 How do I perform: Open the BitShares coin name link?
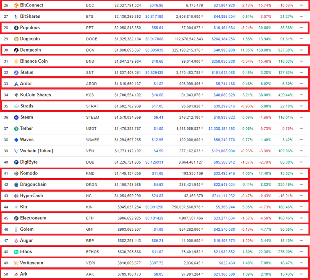click(30, 16)
